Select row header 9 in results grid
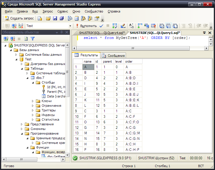The image size is (215, 170). pyautogui.click(x=78, y=111)
